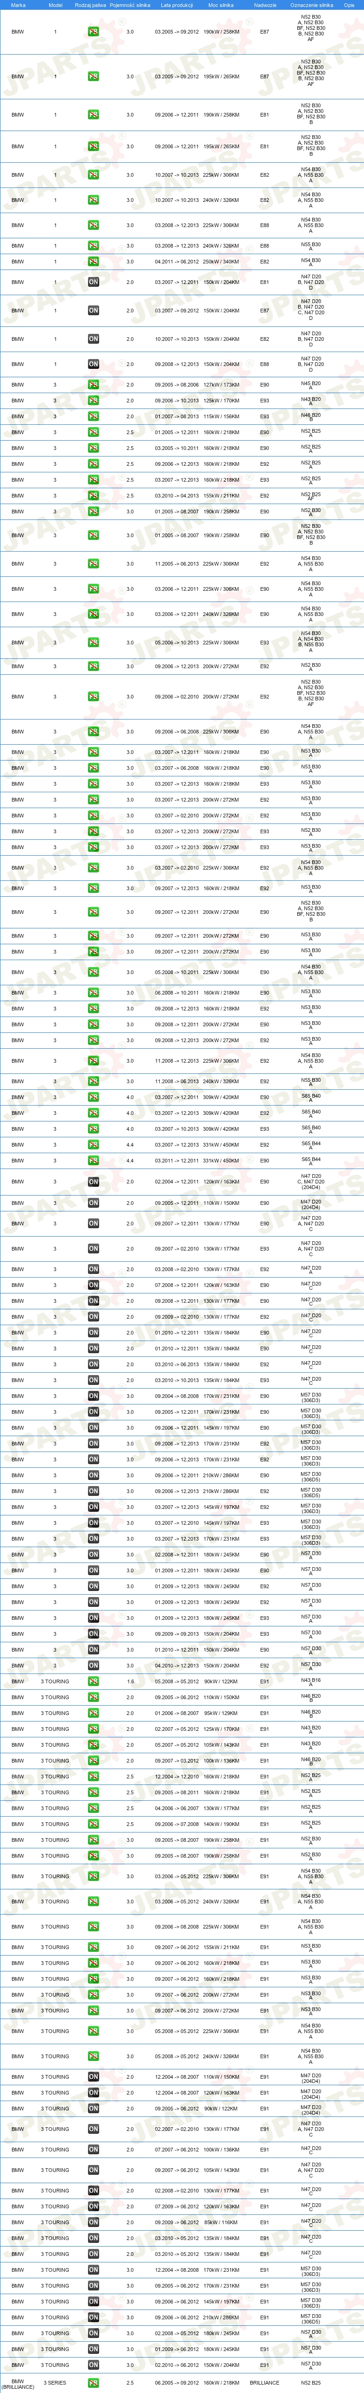Click the Rodzaj paliwa column header
The image size is (364, 2393).
pyautogui.click(x=91, y=5)
